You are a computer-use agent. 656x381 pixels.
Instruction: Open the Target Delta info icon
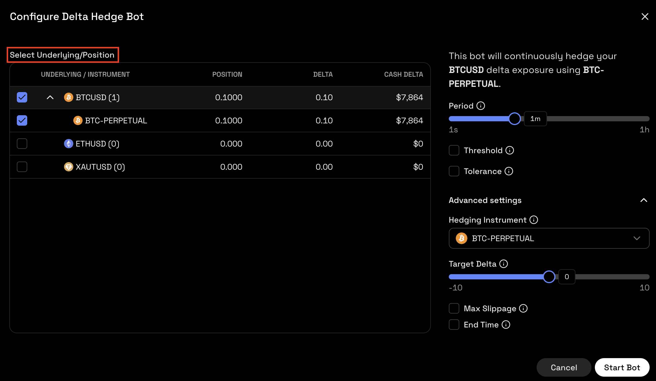504,264
